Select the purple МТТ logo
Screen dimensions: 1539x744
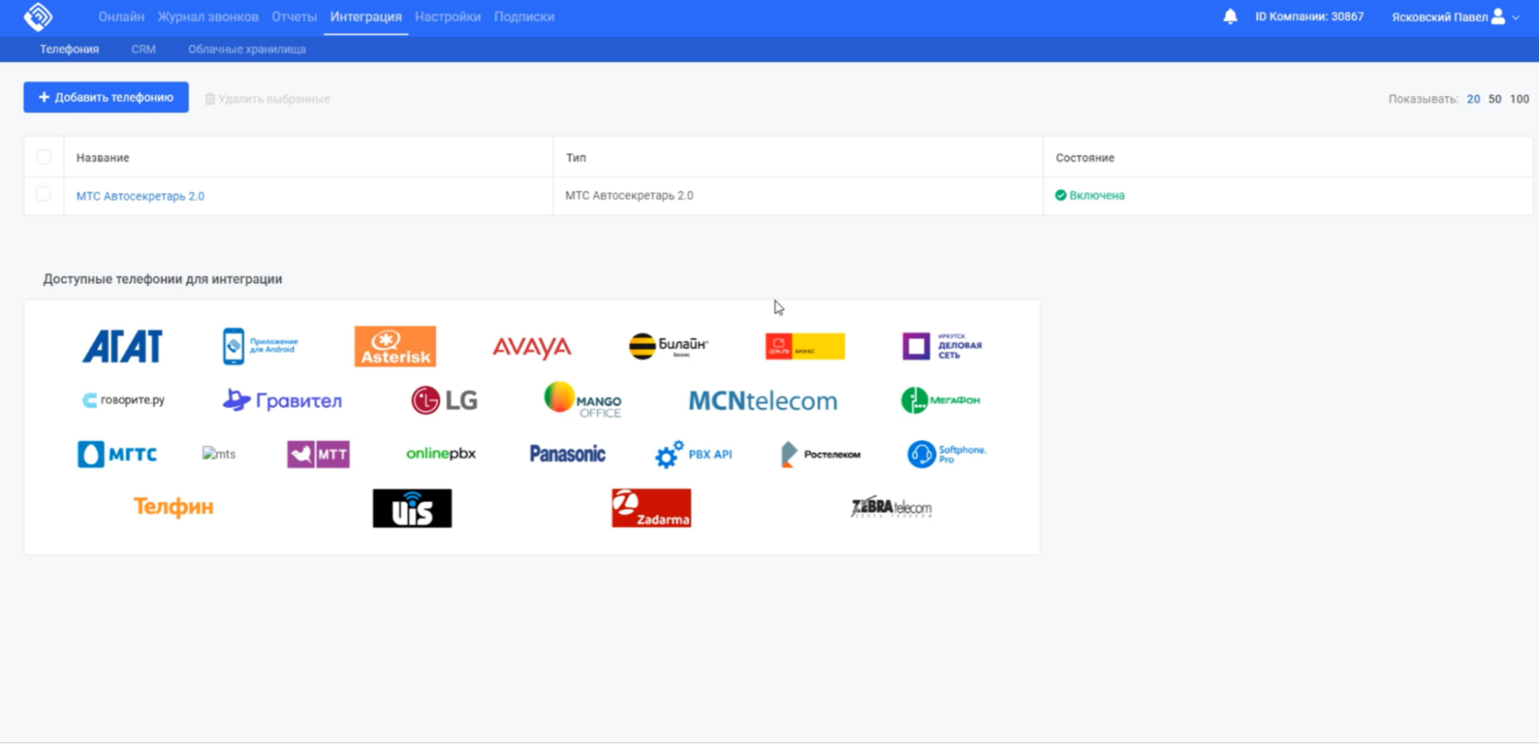click(x=318, y=454)
